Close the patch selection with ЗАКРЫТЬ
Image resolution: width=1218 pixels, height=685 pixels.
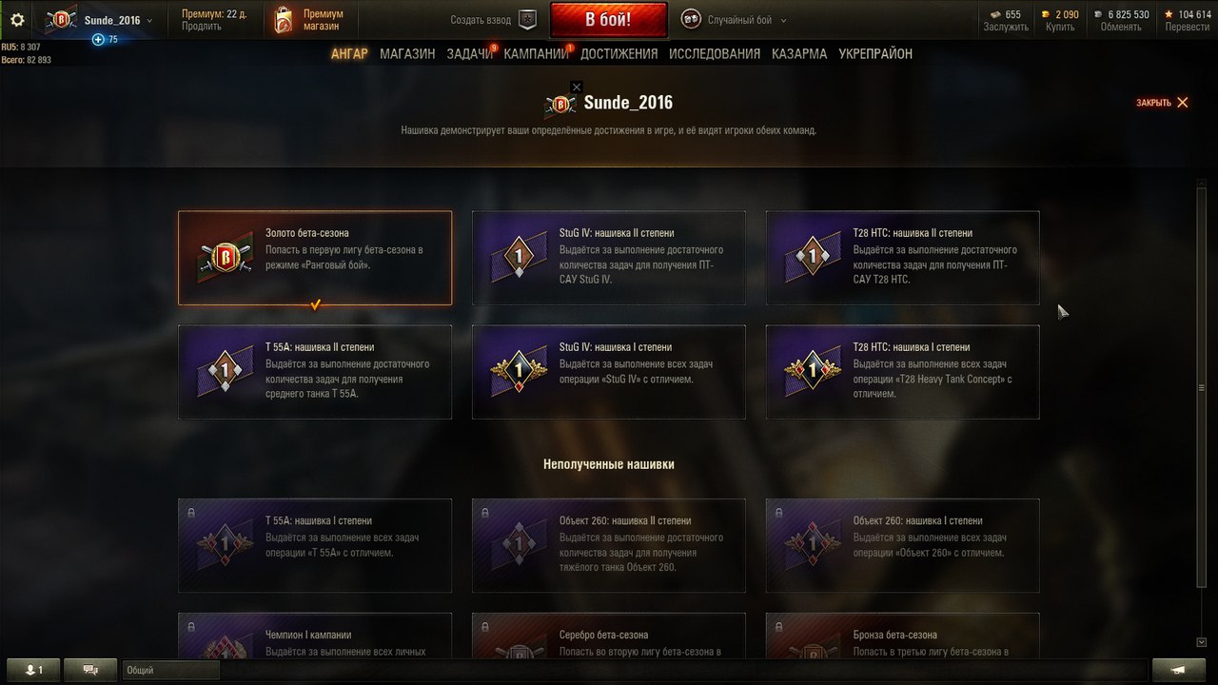1162,103
